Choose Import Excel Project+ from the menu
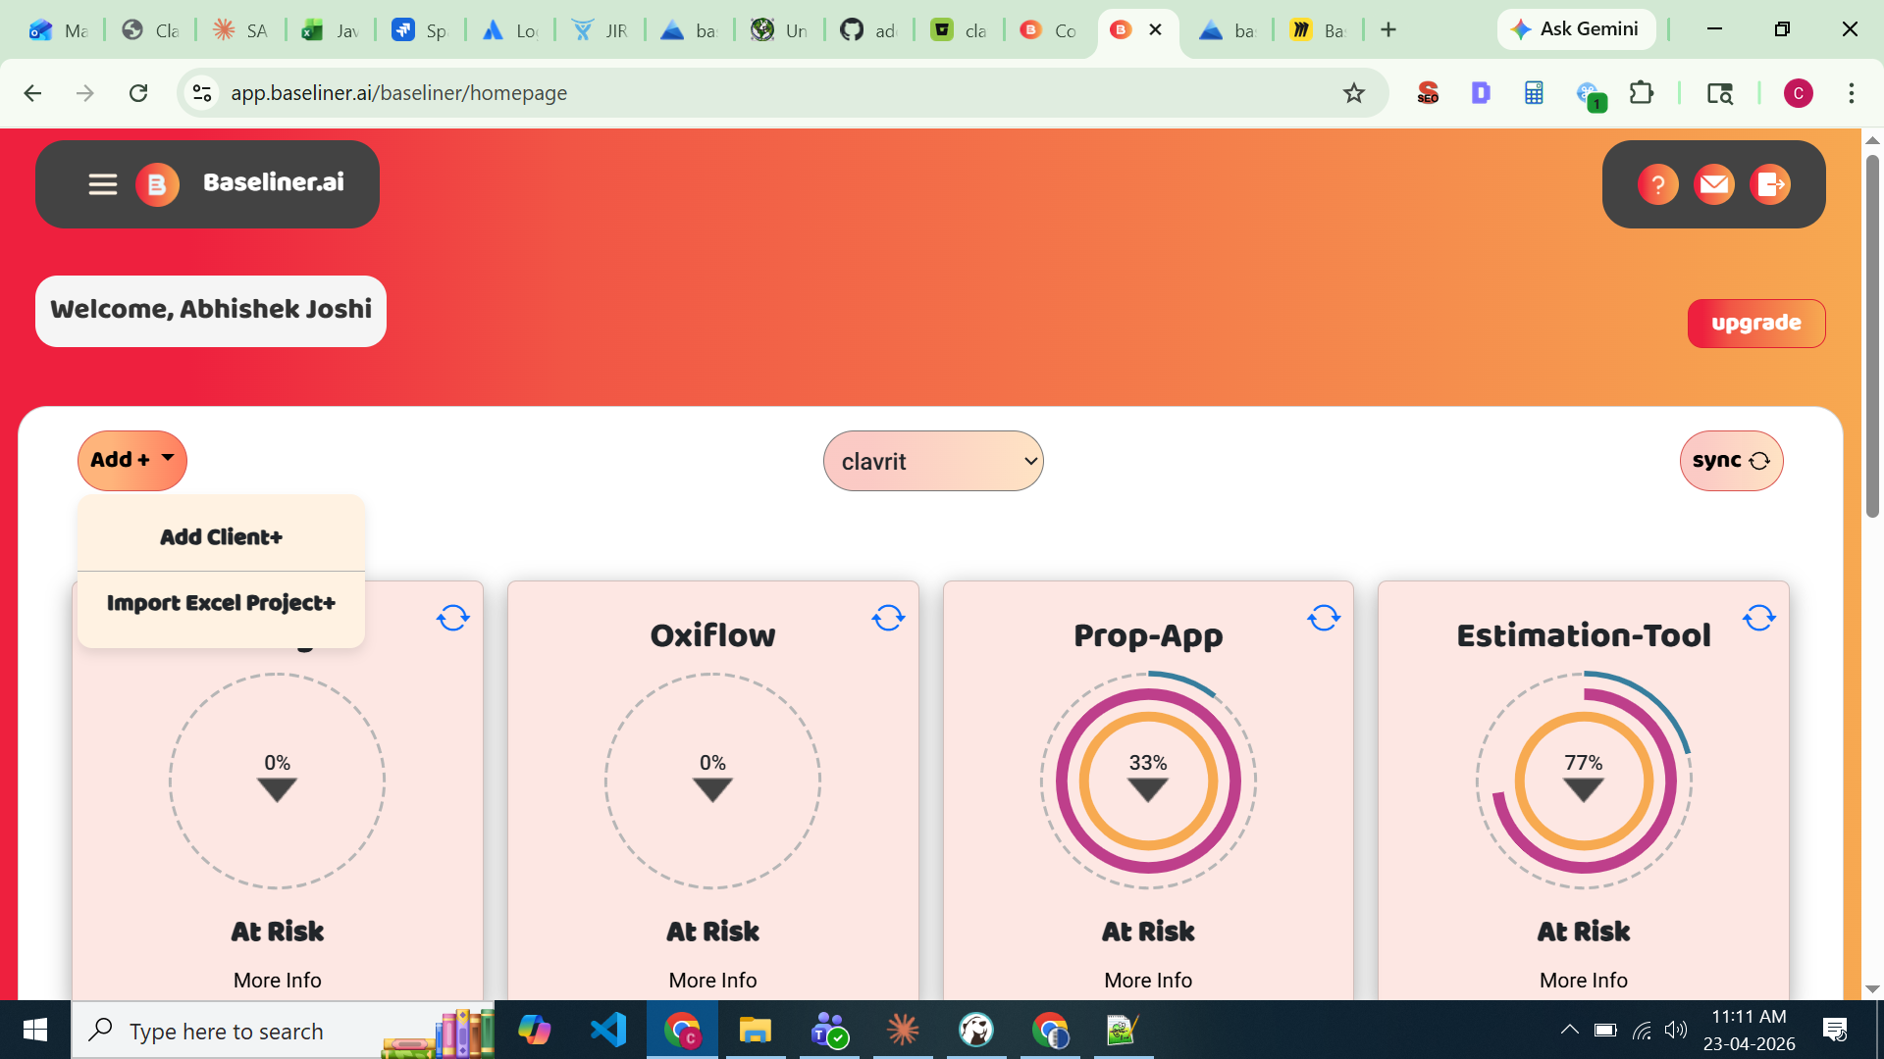Screen dimensions: 1884x1059 [222, 603]
